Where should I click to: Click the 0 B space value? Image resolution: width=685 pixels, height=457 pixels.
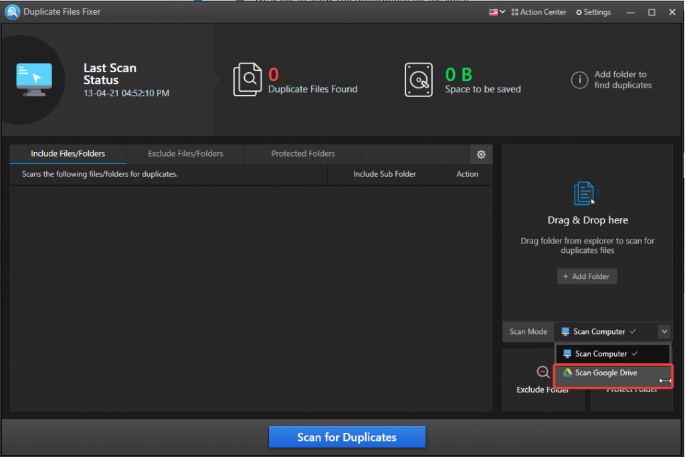pyautogui.click(x=458, y=75)
